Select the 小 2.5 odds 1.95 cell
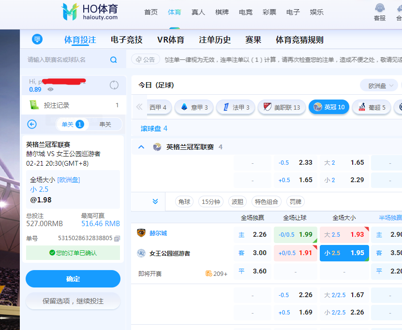The width and height of the screenshot is (402, 330). pyautogui.click(x=344, y=253)
